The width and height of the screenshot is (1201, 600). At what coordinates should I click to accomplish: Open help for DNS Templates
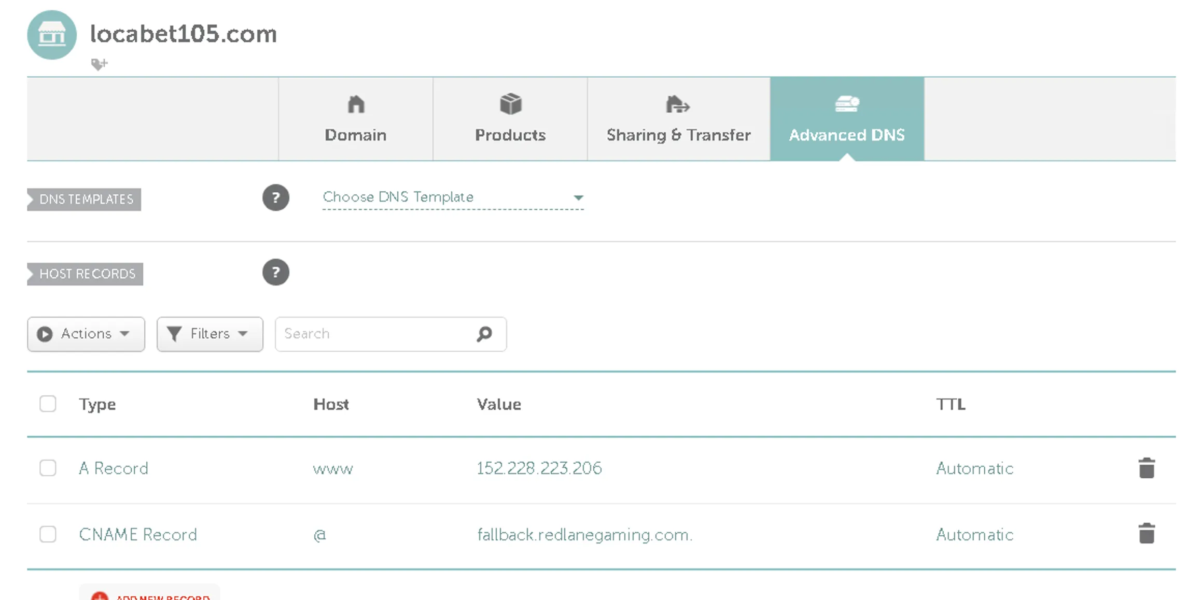(x=275, y=198)
